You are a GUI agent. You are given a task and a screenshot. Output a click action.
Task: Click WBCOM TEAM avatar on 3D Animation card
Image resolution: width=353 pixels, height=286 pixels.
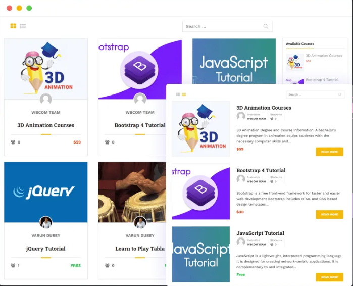pos(46,99)
